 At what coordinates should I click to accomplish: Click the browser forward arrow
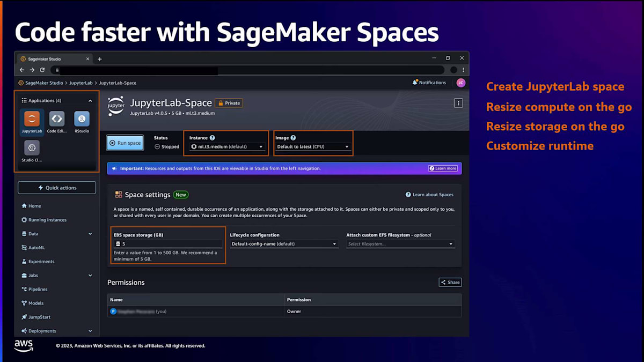point(32,70)
